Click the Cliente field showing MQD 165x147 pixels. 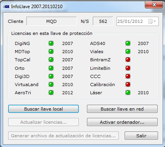click(52, 21)
